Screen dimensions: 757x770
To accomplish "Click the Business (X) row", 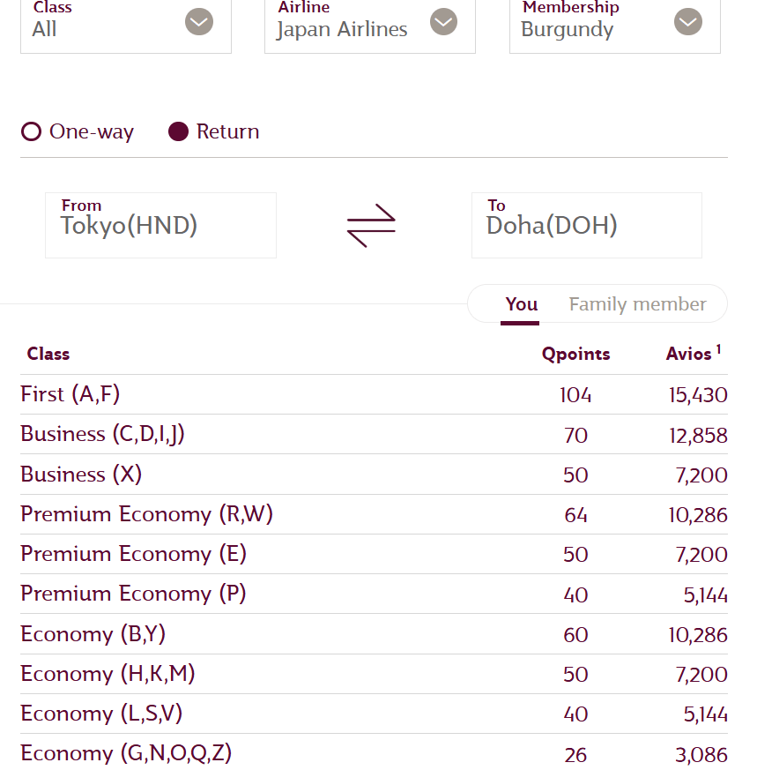I will (81, 475).
